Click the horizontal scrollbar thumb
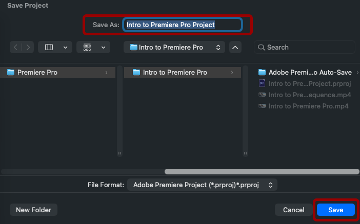 262,171
